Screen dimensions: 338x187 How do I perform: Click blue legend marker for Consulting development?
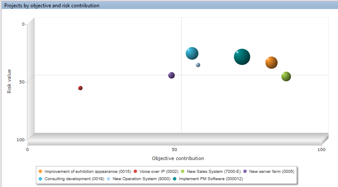tap(40, 179)
